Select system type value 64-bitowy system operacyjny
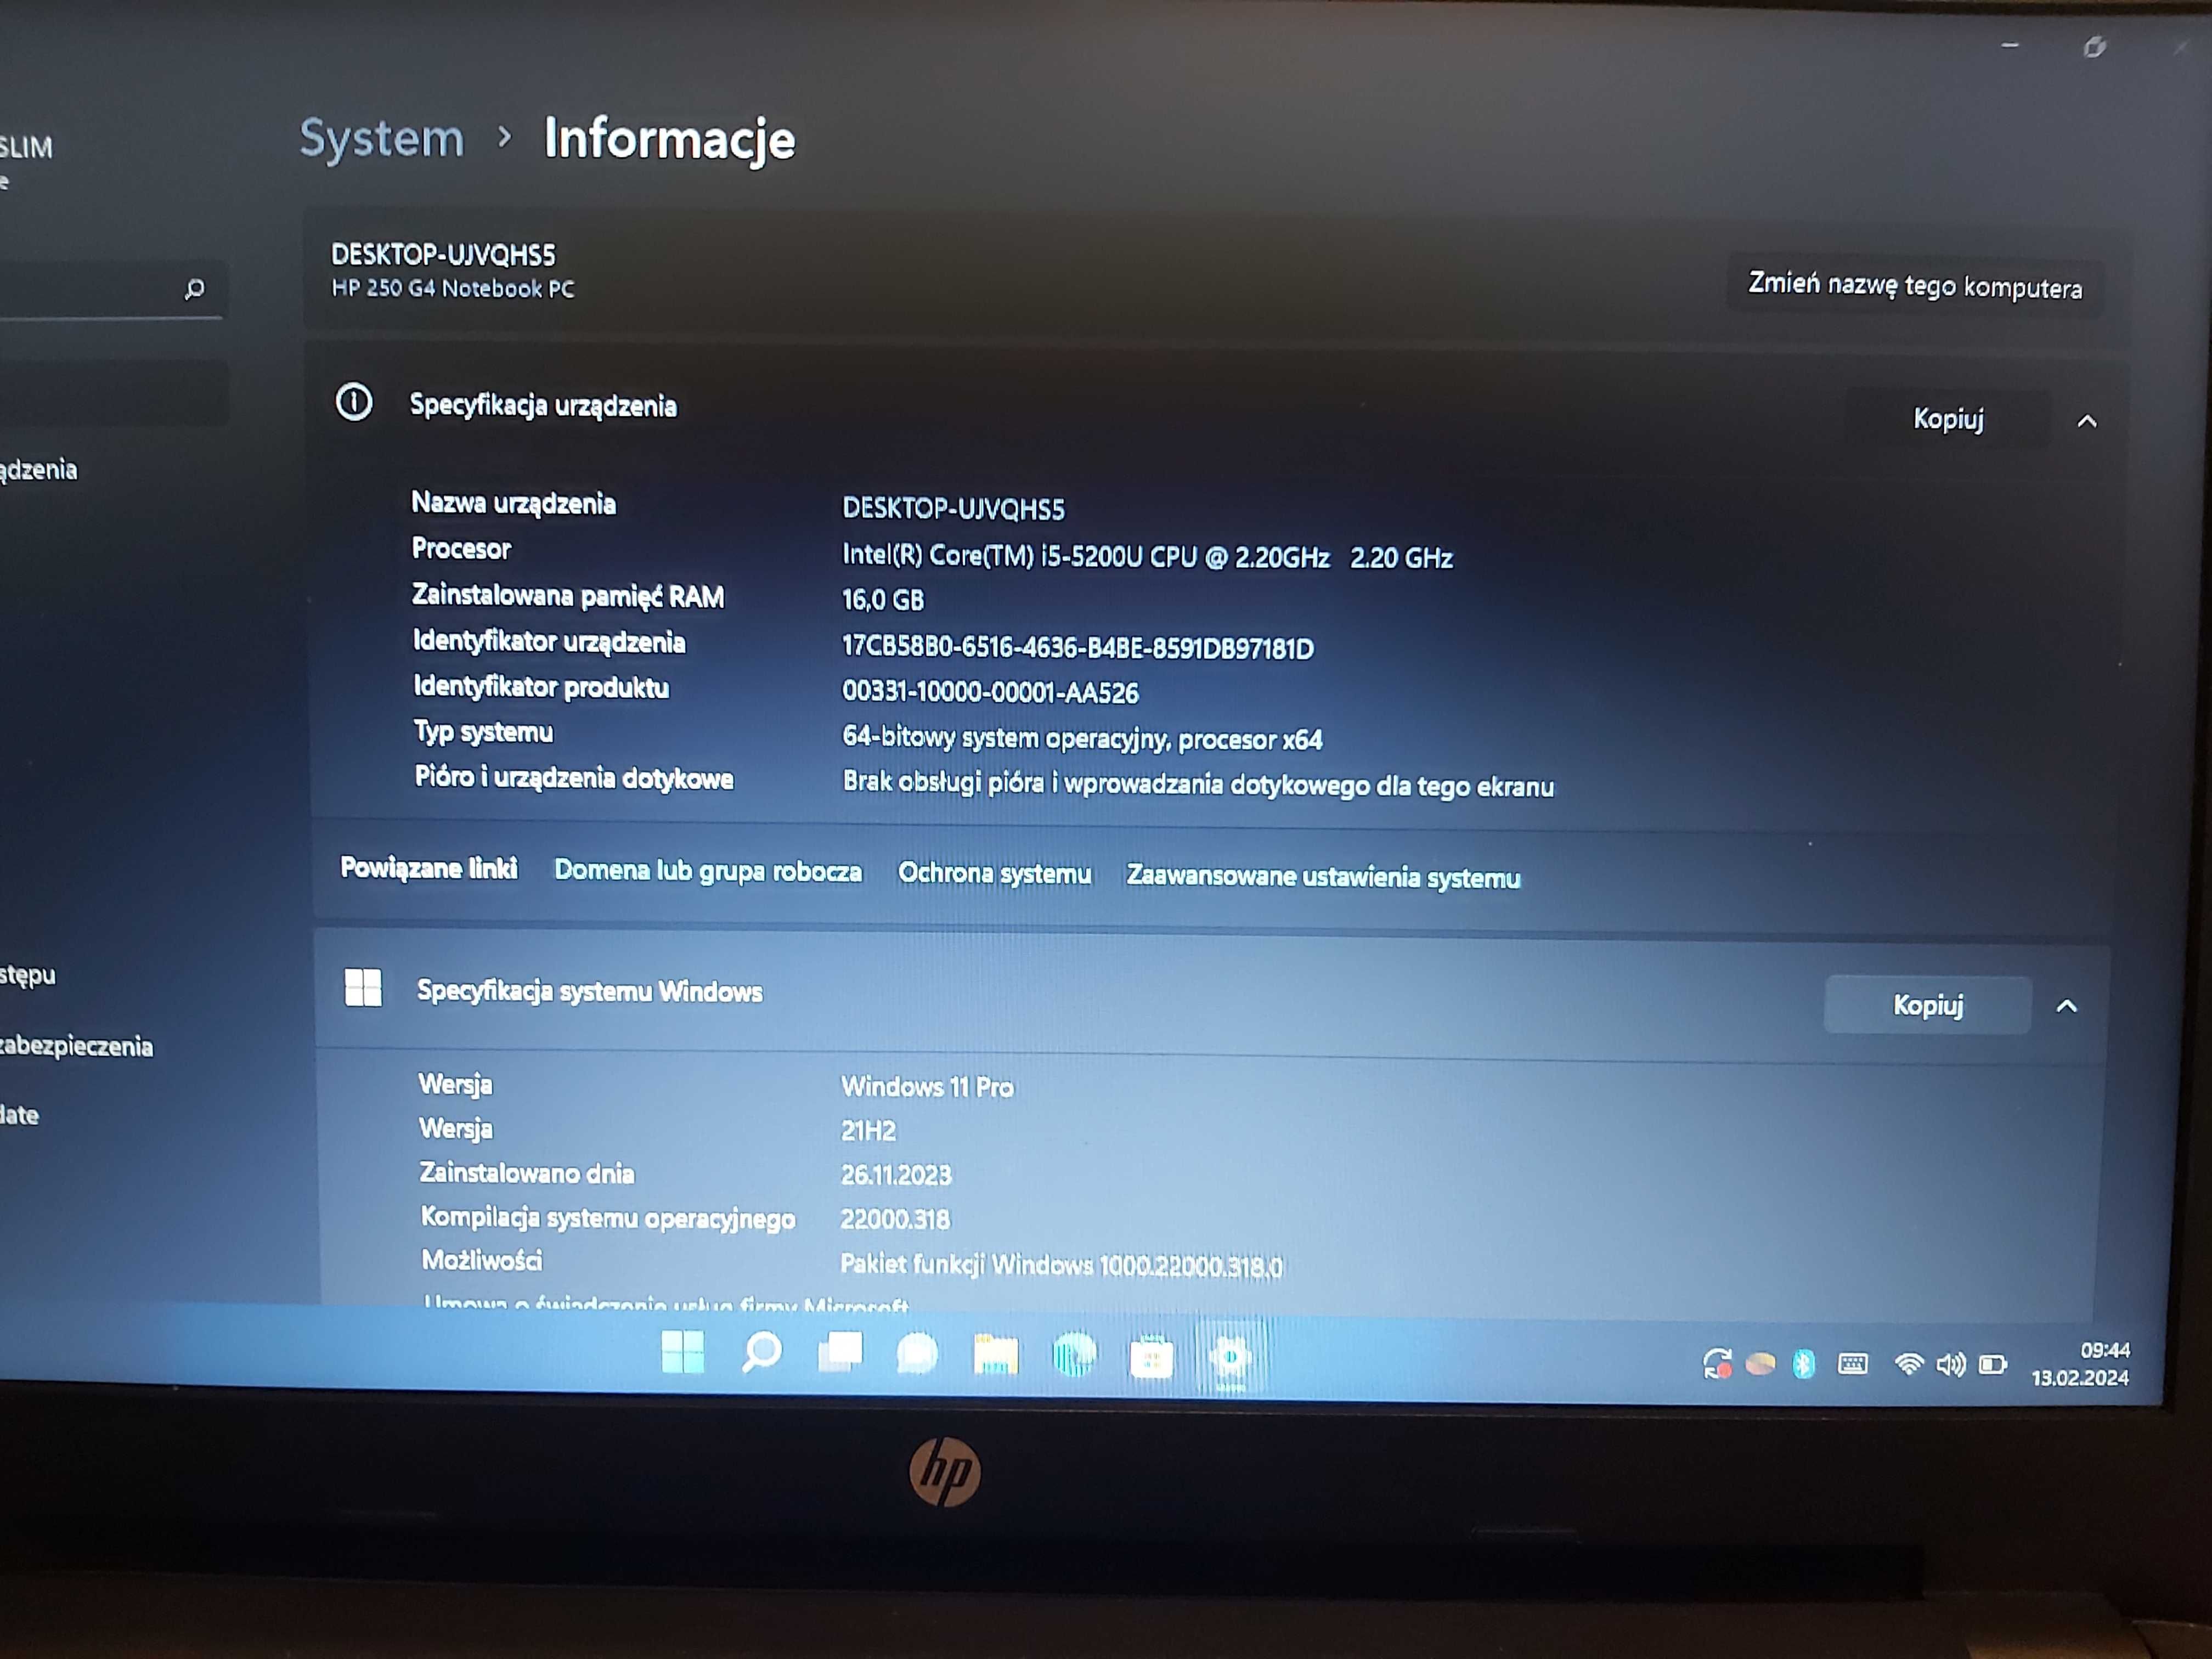This screenshot has height=1659, width=2212. [x=1082, y=738]
